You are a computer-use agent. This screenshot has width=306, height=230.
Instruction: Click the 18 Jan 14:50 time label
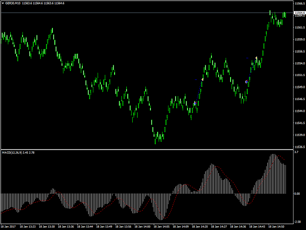(x=276, y=227)
